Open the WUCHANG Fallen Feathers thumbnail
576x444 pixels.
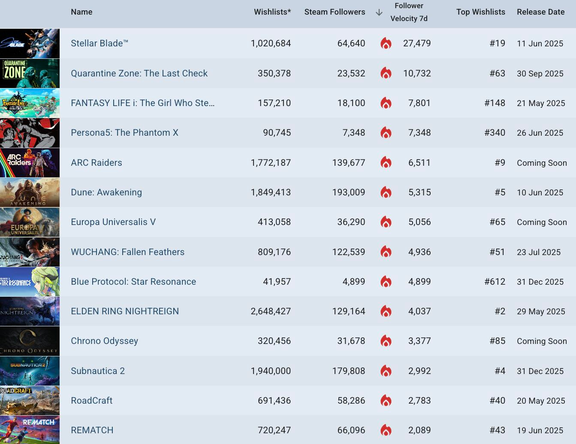[x=30, y=252]
